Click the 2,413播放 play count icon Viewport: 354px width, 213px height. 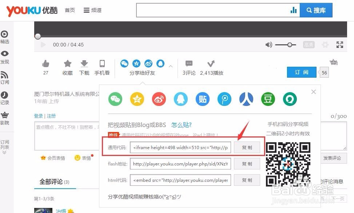(x=211, y=64)
